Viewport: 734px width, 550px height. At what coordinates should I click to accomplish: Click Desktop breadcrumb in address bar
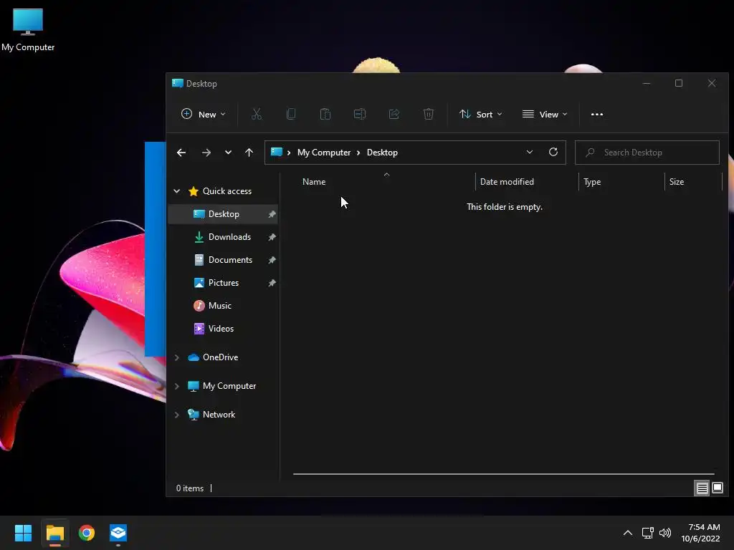[x=382, y=153]
